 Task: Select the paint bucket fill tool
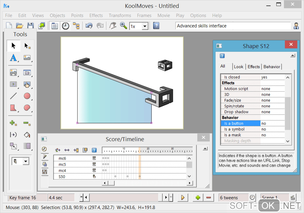27,135
